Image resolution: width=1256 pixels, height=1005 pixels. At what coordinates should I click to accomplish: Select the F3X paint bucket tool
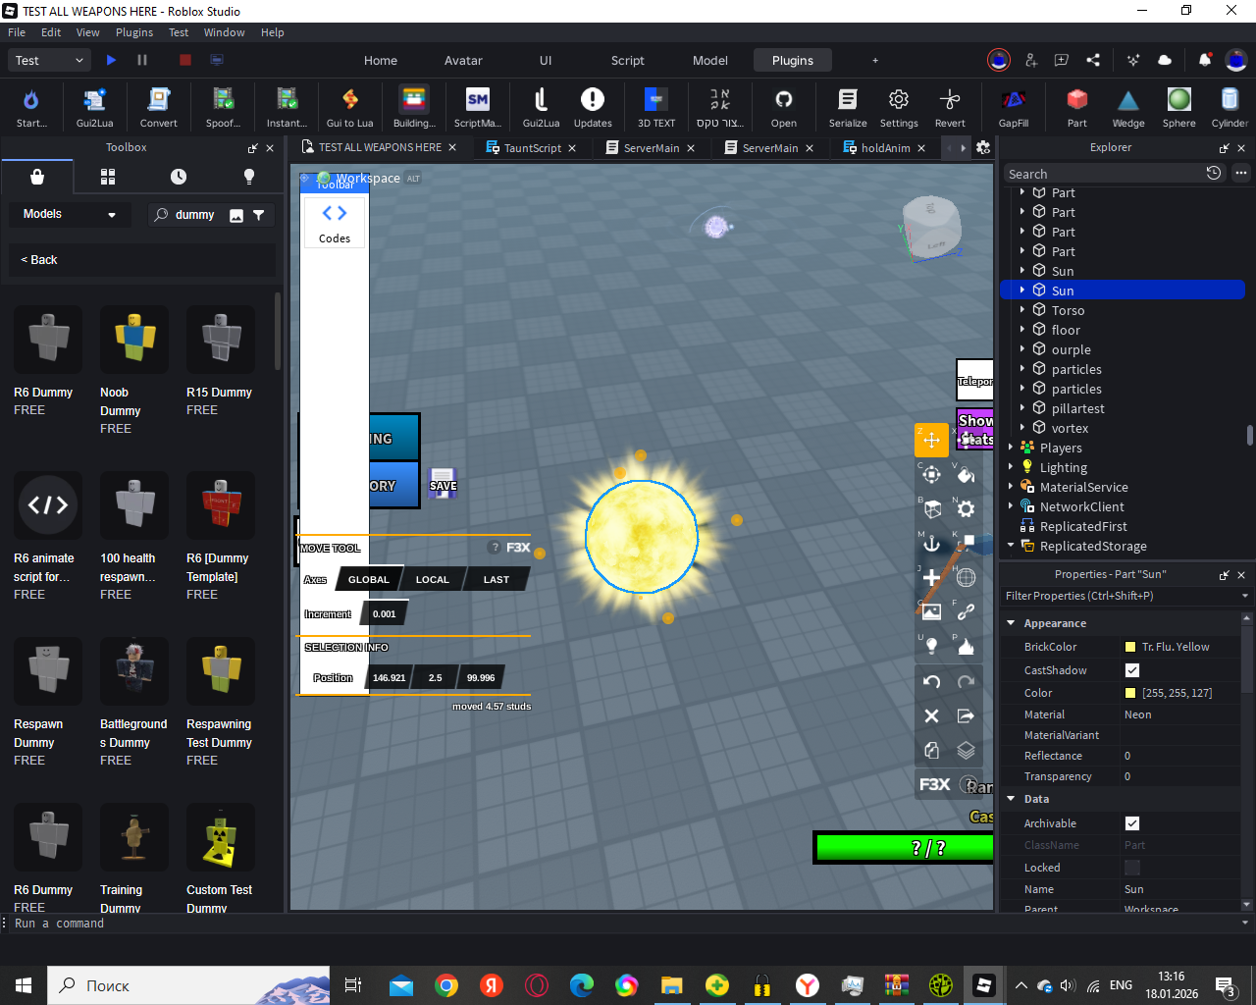click(x=966, y=475)
